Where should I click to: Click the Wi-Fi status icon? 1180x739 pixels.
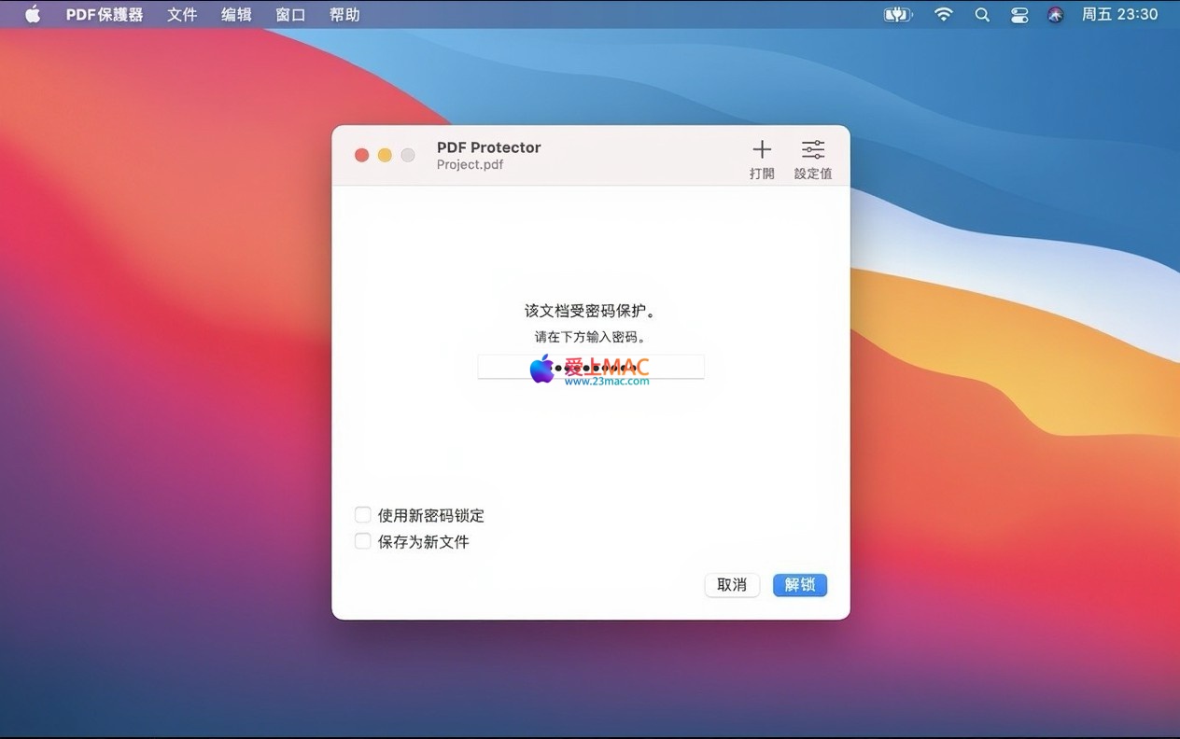point(944,15)
